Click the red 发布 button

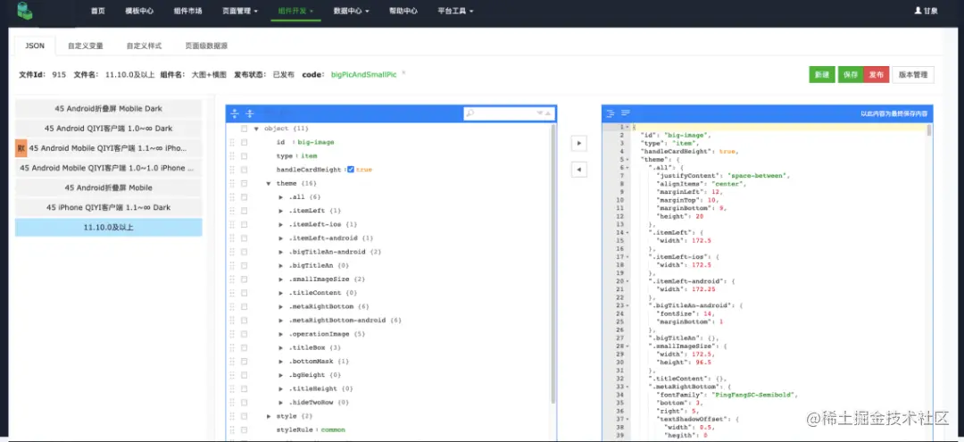click(x=877, y=75)
